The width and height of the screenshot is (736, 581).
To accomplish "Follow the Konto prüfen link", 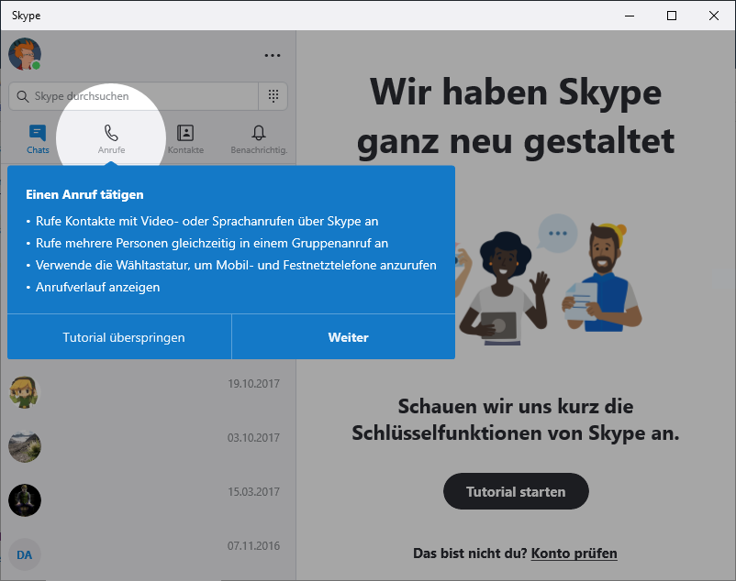I will click(574, 554).
